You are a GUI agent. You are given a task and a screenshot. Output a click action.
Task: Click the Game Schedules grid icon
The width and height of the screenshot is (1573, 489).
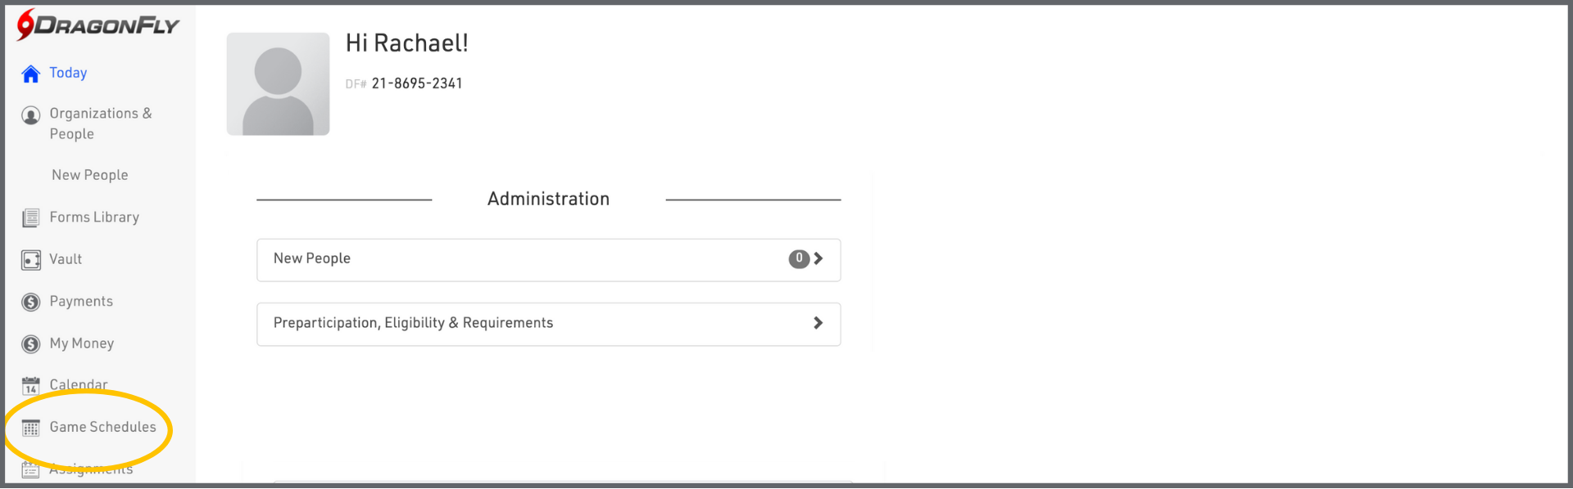pyautogui.click(x=31, y=428)
